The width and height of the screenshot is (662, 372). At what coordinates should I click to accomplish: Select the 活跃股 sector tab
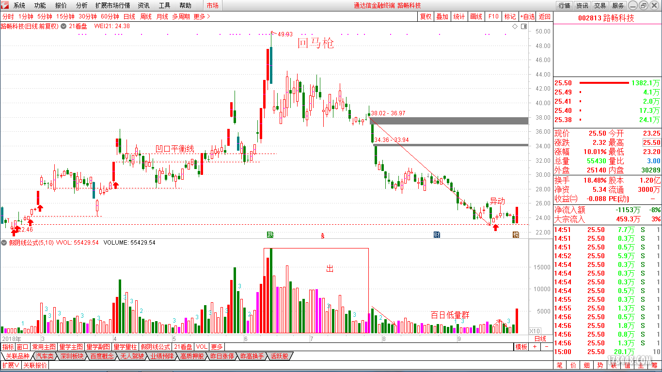(279, 356)
